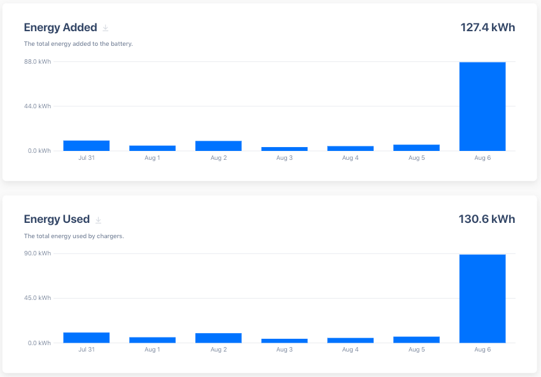Select the Aug 5 bar in Energy Added

click(x=416, y=148)
